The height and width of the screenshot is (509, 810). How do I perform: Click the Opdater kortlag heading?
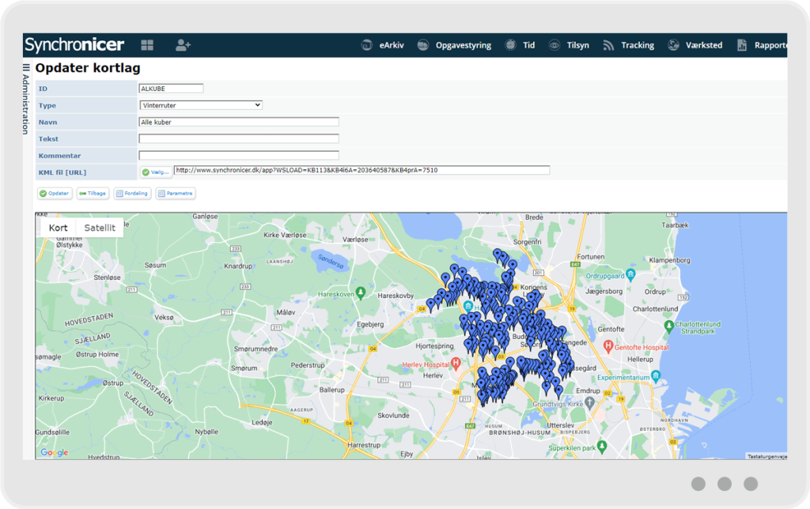[88, 68]
